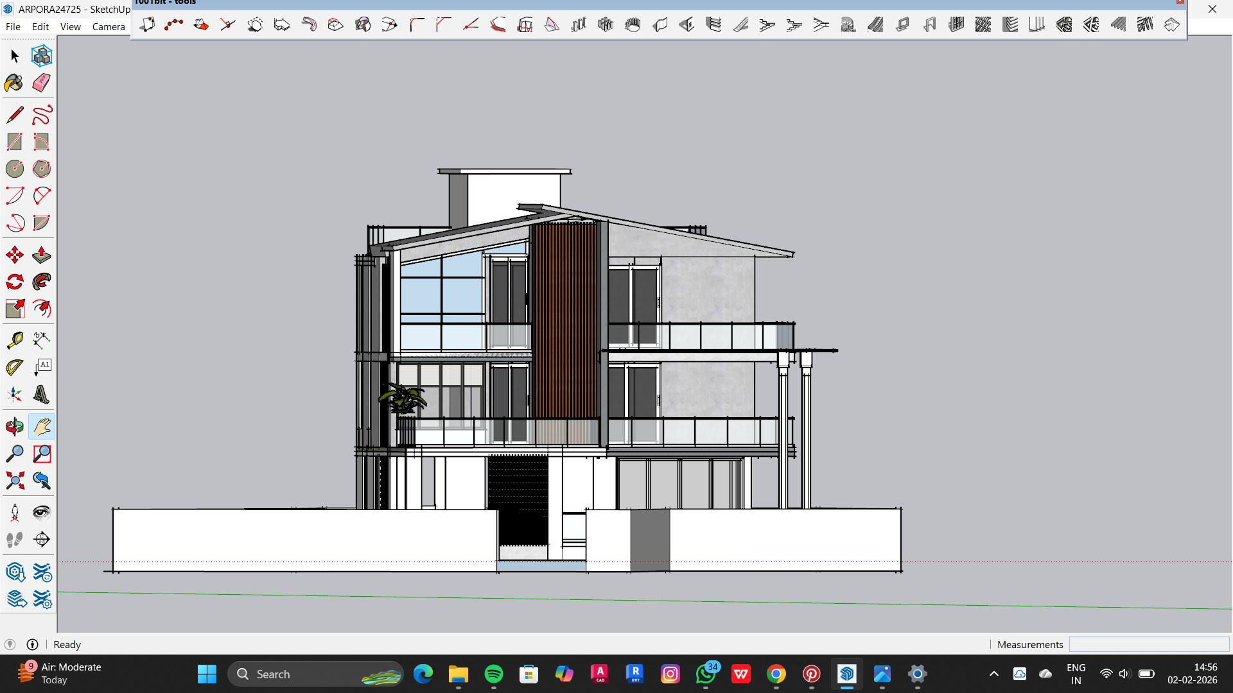The width and height of the screenshot is (1233, 693).
Task: Open Spotify from the taskbar
Action: point(493,674)
